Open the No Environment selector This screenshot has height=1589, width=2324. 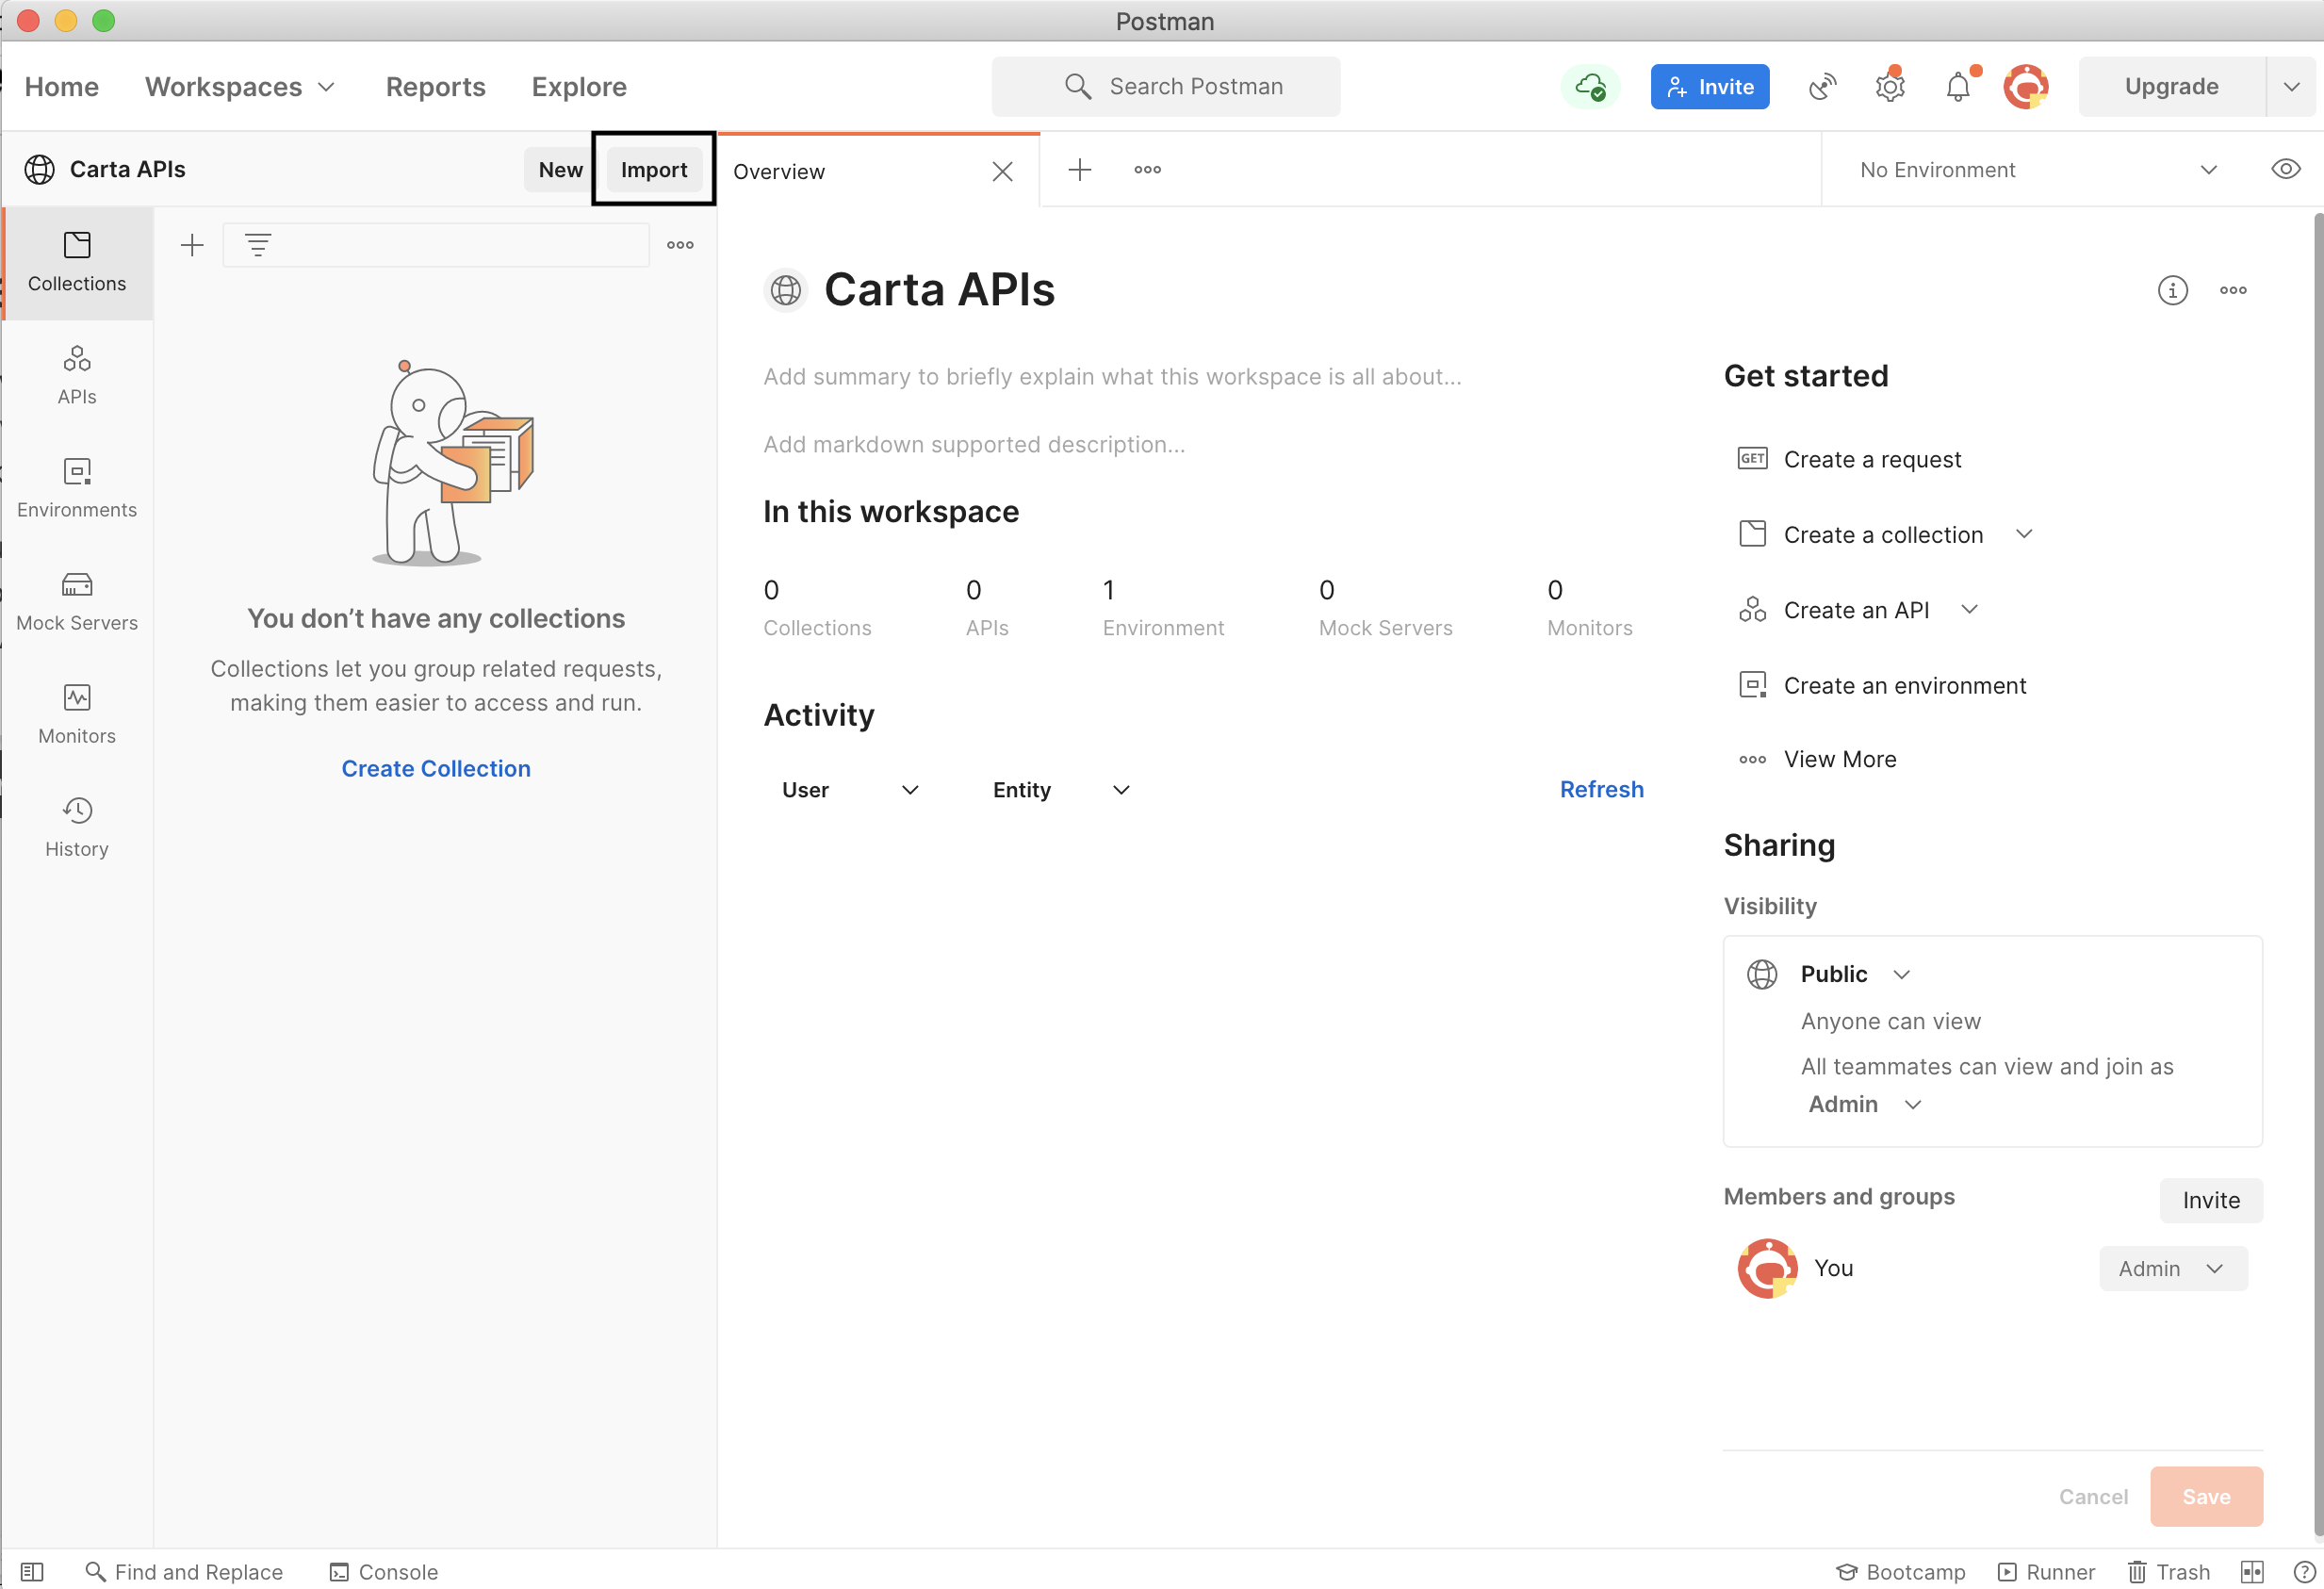2038,170
